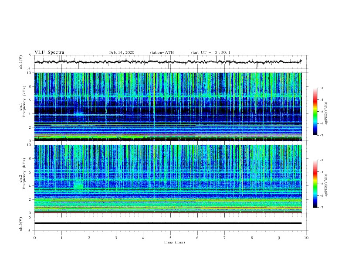Click the "4" tick on the time axis
345x267 pixels.
143,238
